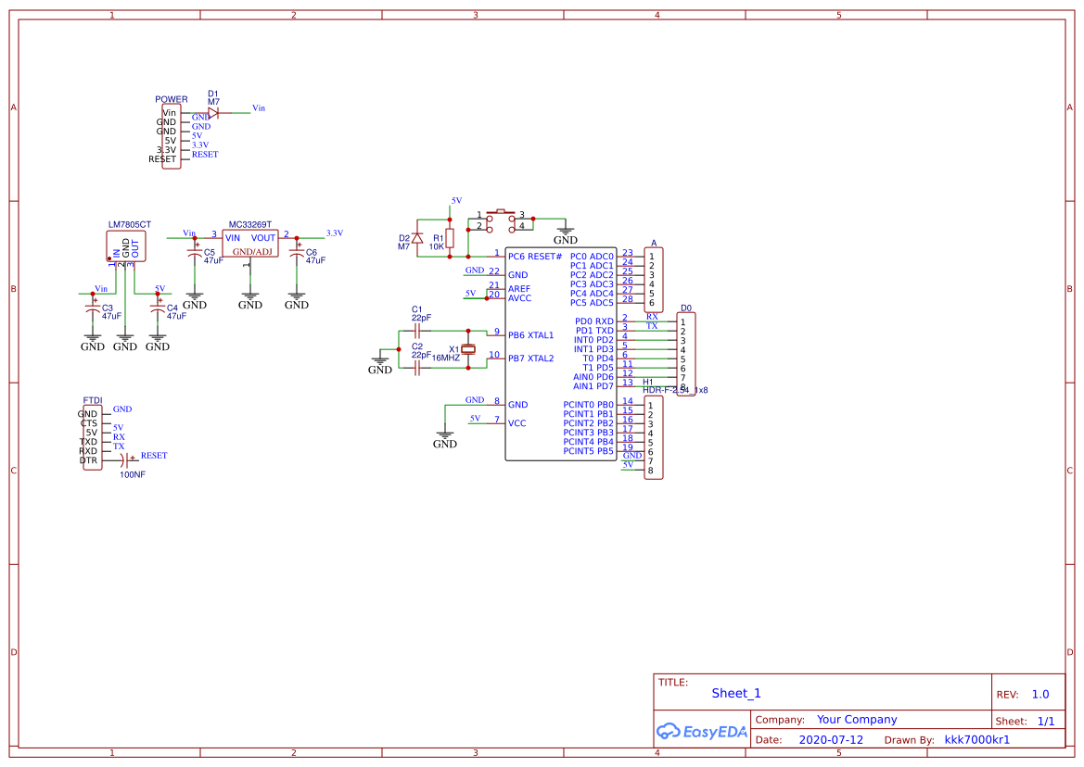This screenshot has width=1084, height=767.
Task: Select the Your Company field
Action: 857,720
